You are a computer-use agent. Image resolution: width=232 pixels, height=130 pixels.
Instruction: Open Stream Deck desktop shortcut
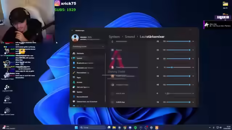[x=7, y=100]
